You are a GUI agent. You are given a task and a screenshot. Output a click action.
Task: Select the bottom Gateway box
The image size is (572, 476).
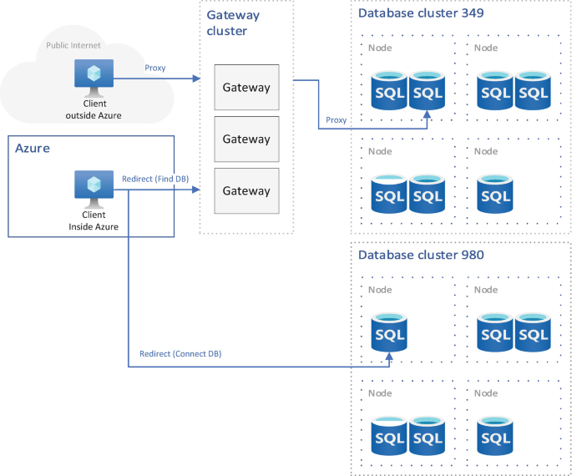pos(246,190)
